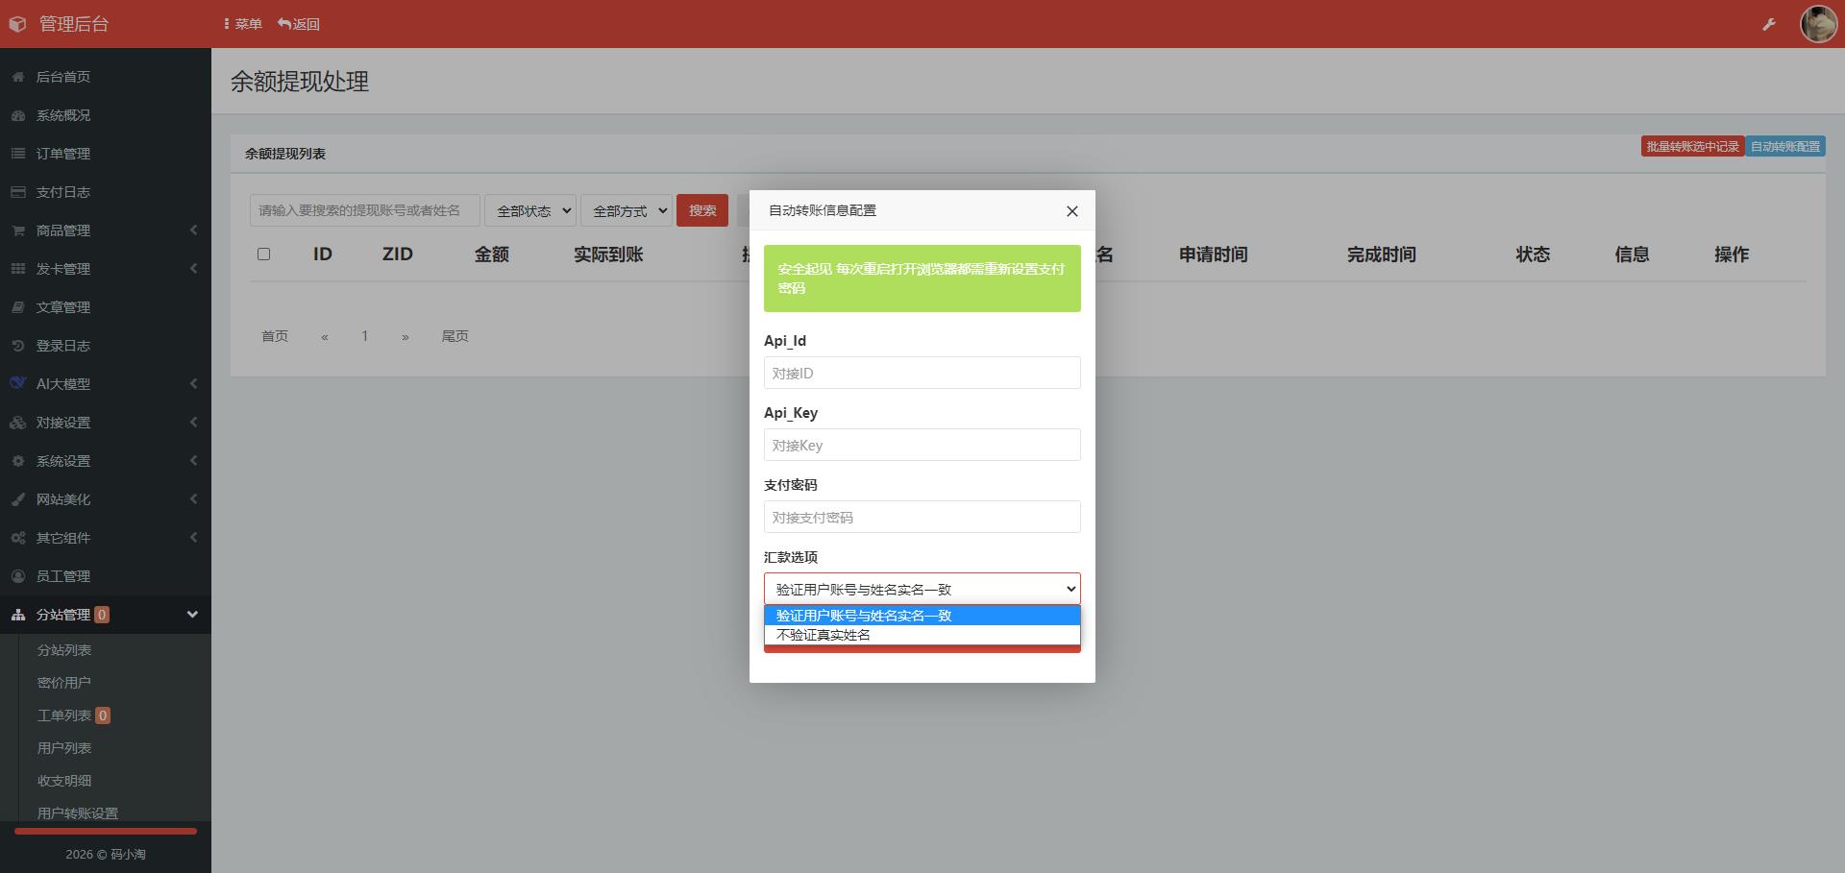
Task: Click the 批量转账选中记录 button
Action: coord(1691,147)
